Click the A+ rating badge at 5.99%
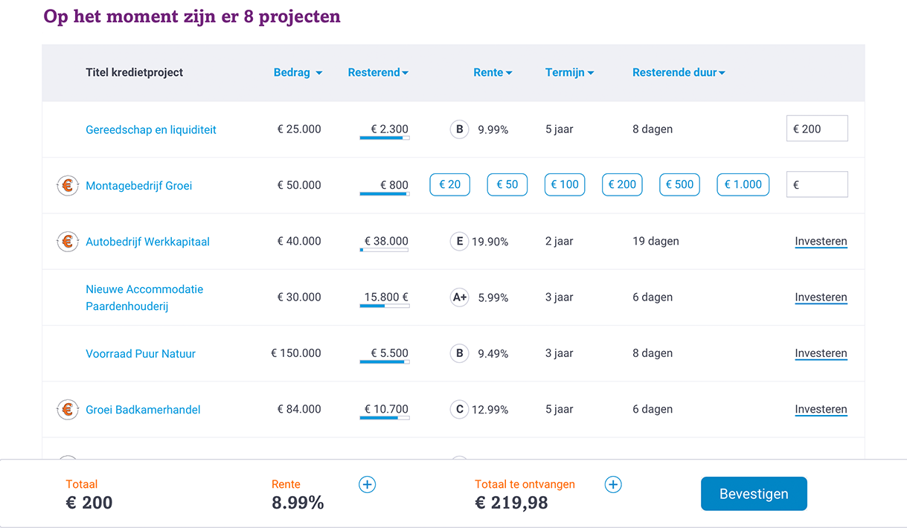 [x=459, y=297]
